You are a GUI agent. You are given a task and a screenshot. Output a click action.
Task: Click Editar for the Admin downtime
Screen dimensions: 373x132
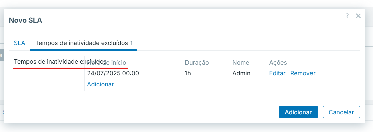(277, 73)
